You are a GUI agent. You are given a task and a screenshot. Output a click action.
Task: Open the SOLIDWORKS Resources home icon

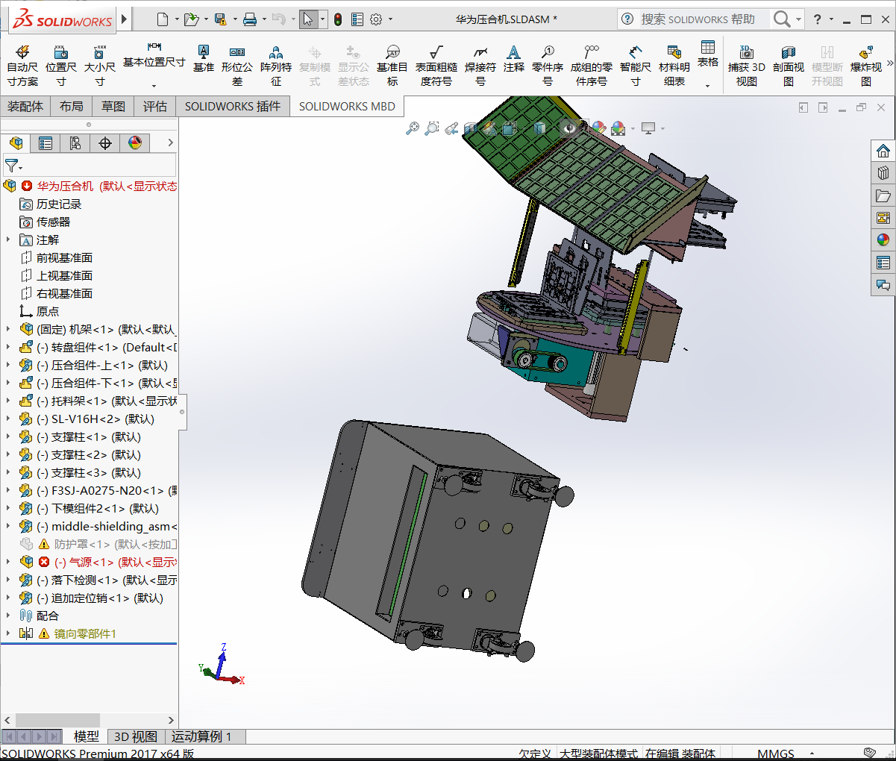coord(883,151)
